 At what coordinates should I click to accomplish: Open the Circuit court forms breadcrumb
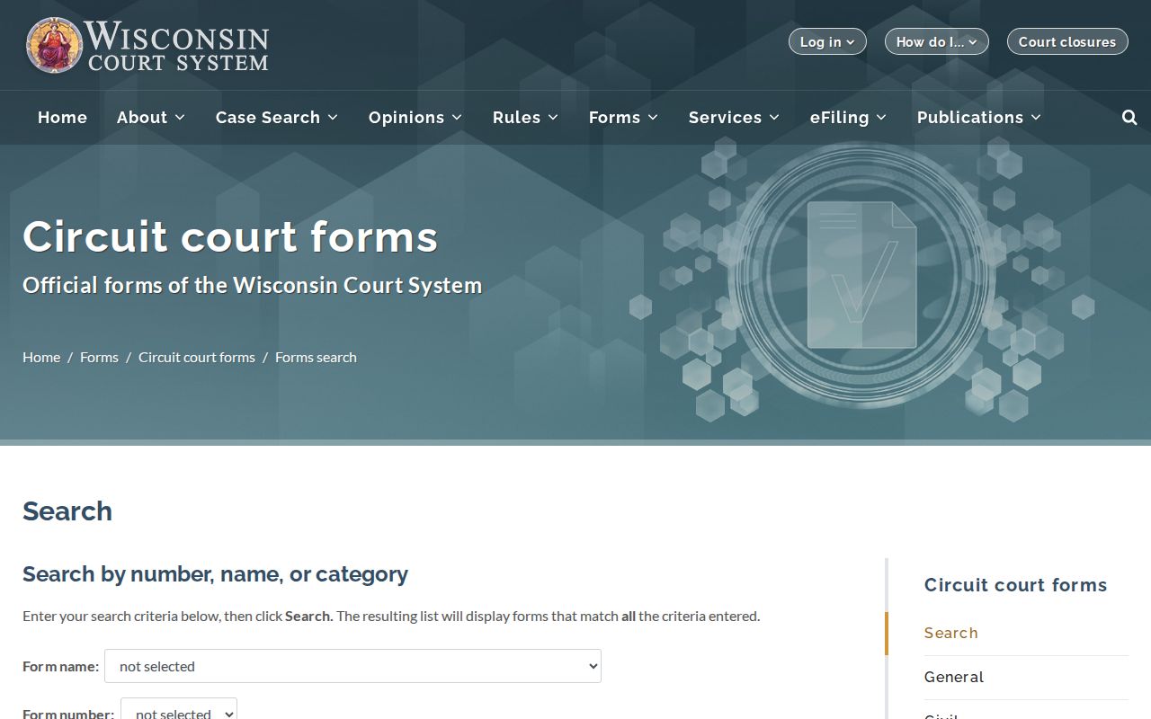point(197,357)
